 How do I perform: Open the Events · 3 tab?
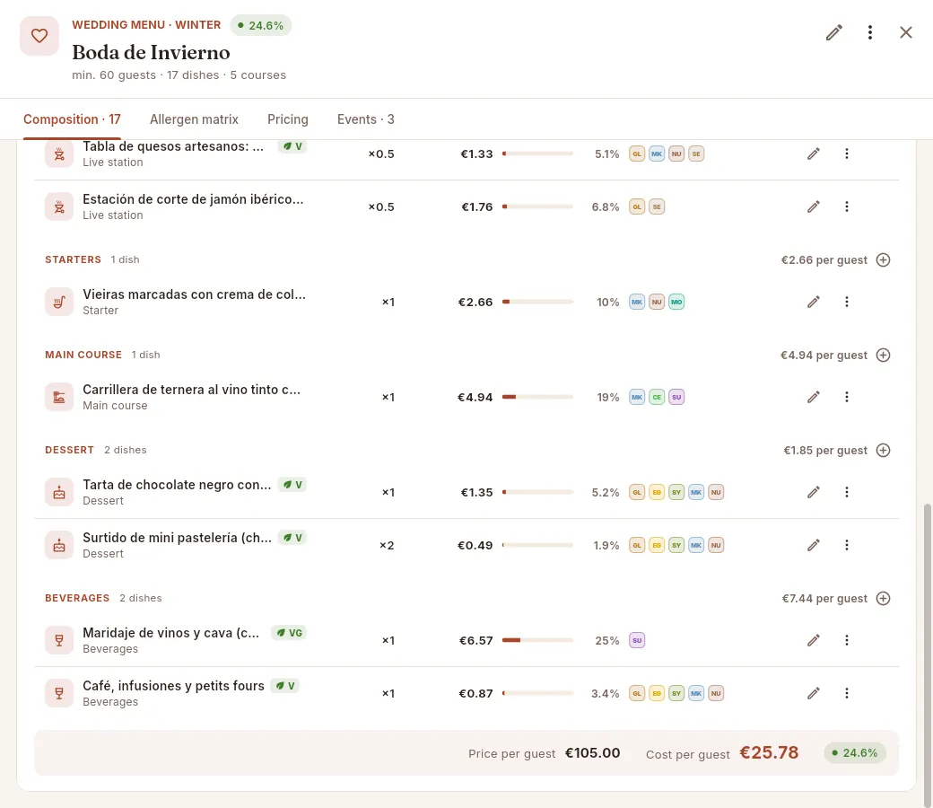click(x=366, y=119)
